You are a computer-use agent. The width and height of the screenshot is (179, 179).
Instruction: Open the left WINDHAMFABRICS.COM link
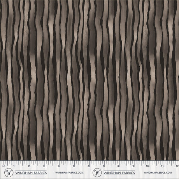pos(69,173)
